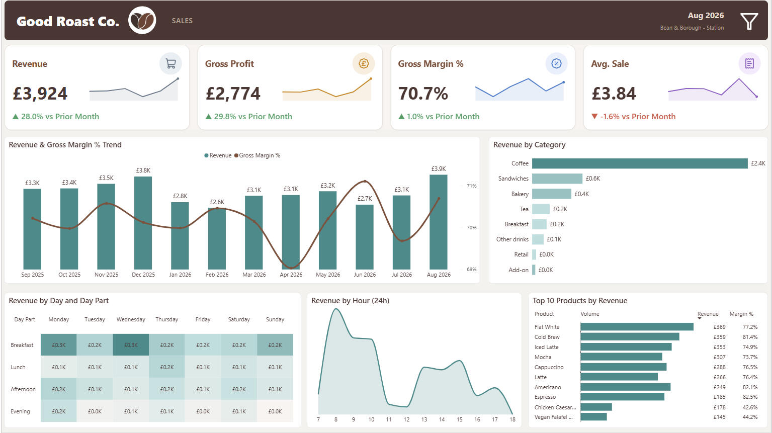
Task: Click the Retail category label
Action: pos(521,254)
